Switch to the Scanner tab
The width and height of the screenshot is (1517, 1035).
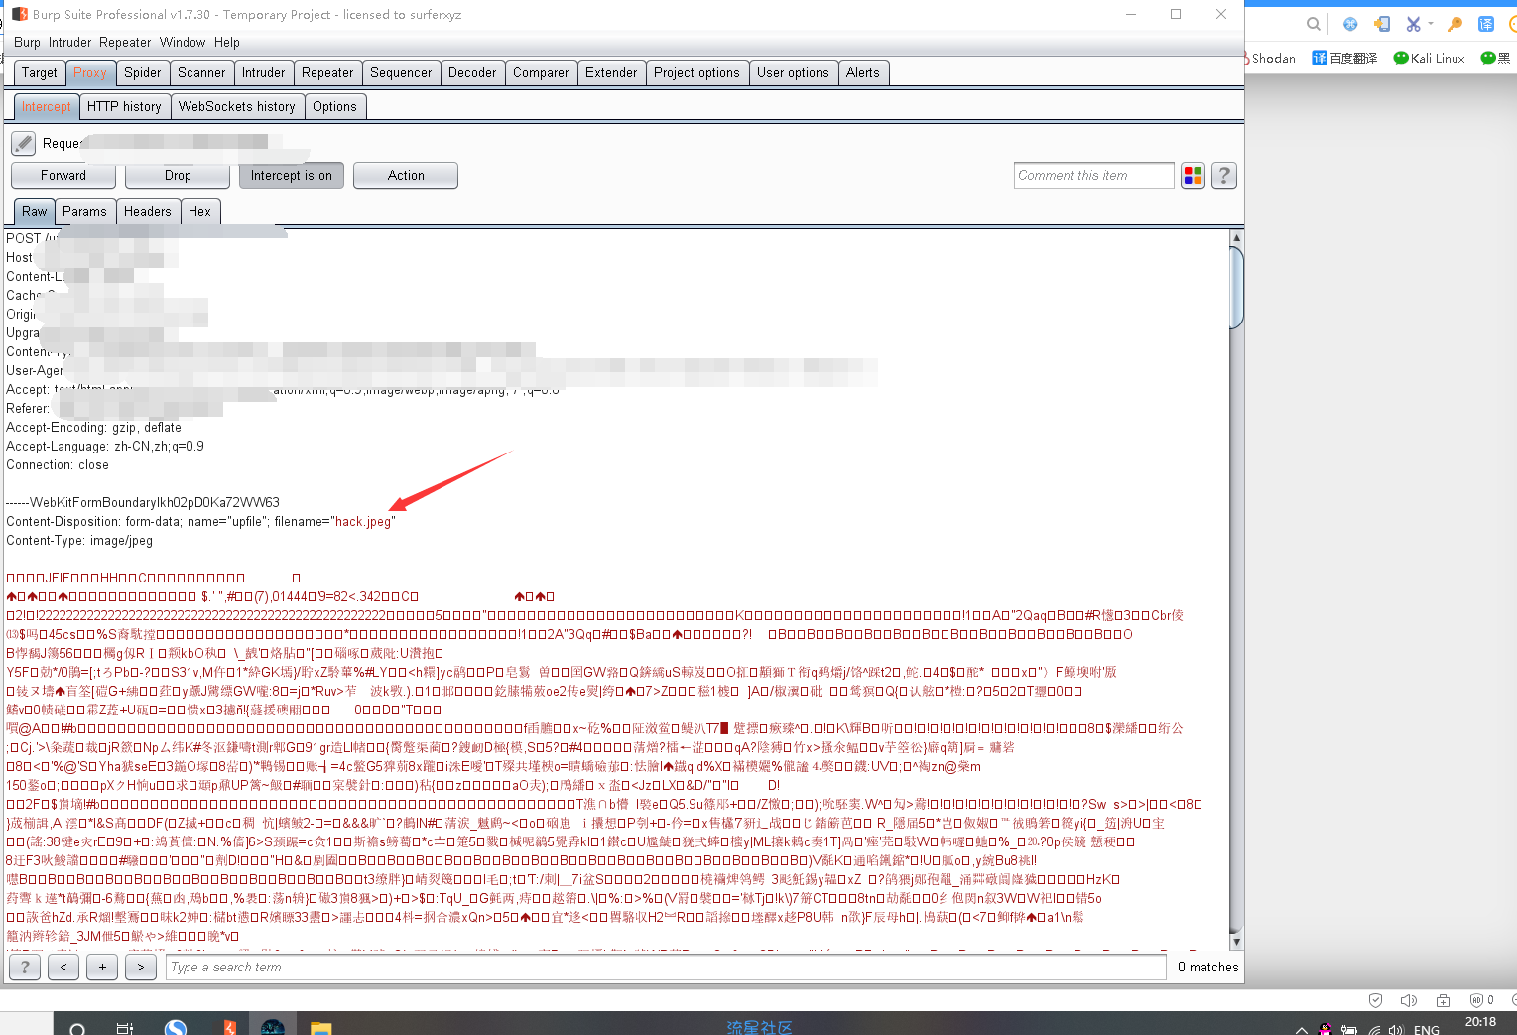(201, 72)
